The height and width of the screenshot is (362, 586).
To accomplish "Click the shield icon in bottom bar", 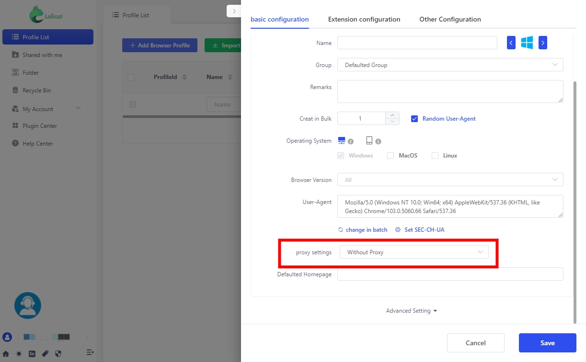I will (58, 354).
